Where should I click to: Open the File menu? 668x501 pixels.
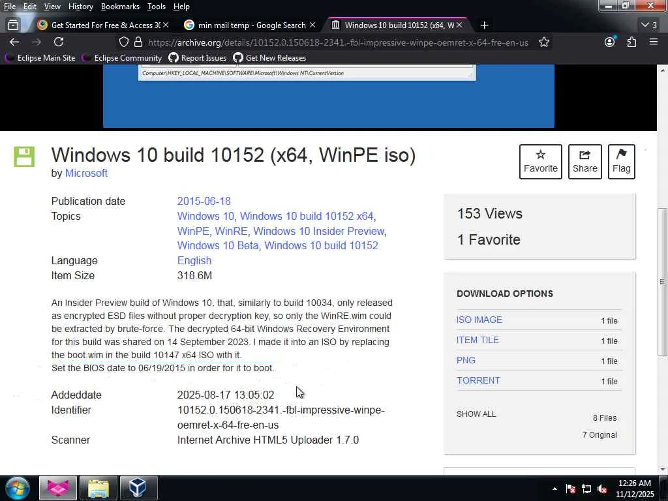9,7
